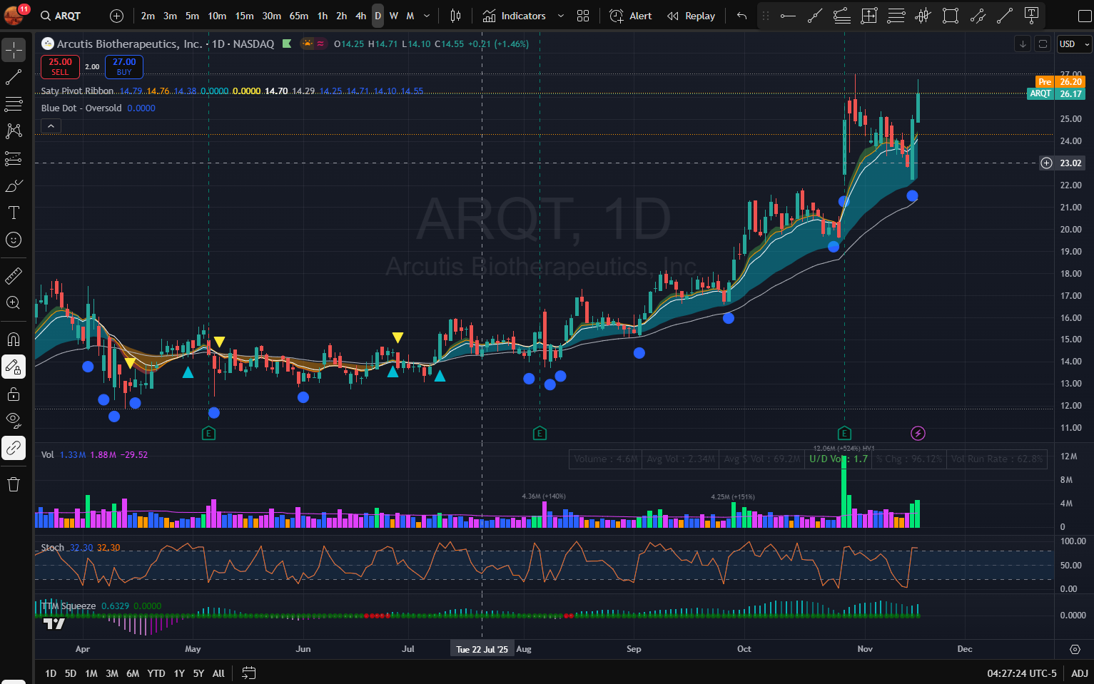Viewport: 1094px width, 684px height.
Task: Click the Stoch indicator label
Action: (x=53, y=548)
